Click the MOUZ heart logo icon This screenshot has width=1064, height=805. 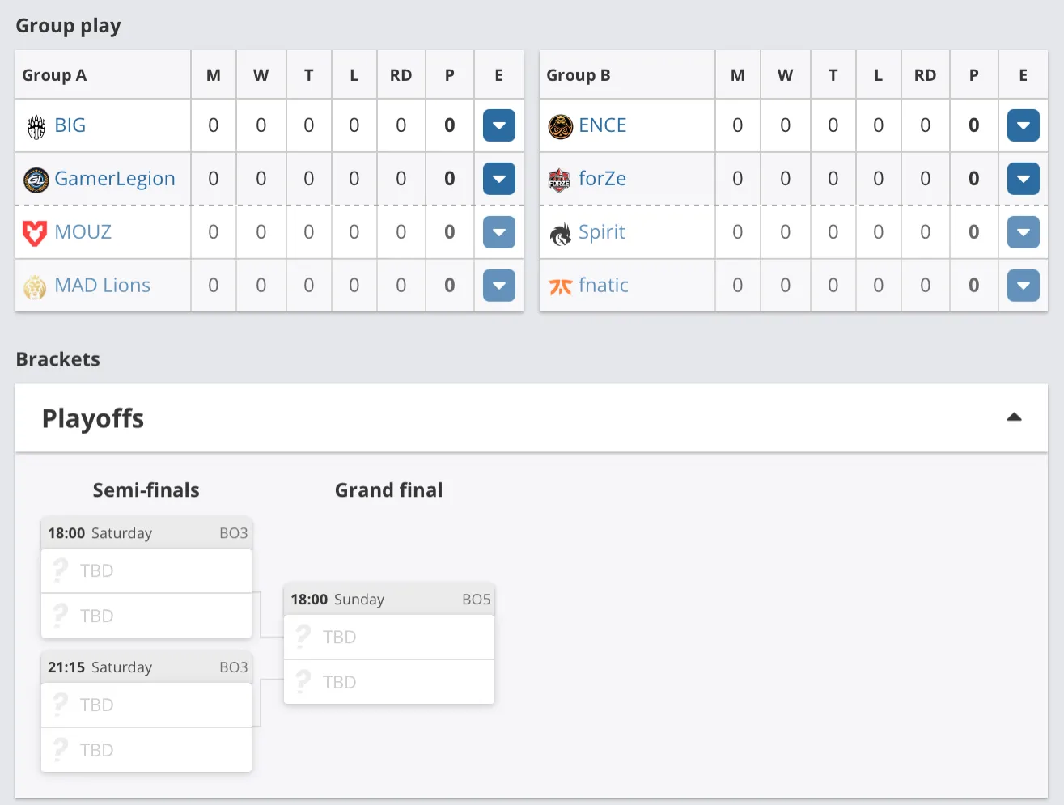click(34, 233)
